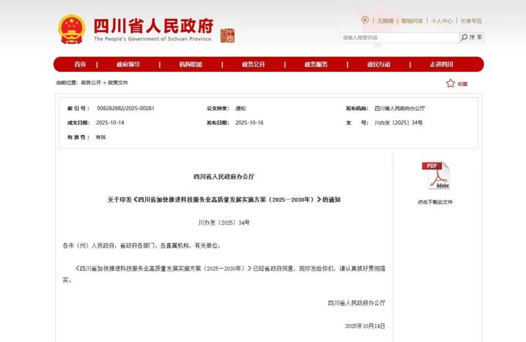Click the 无障碍 link at top
The width and height of the screenshot is (526, 342).
point(385,21)
